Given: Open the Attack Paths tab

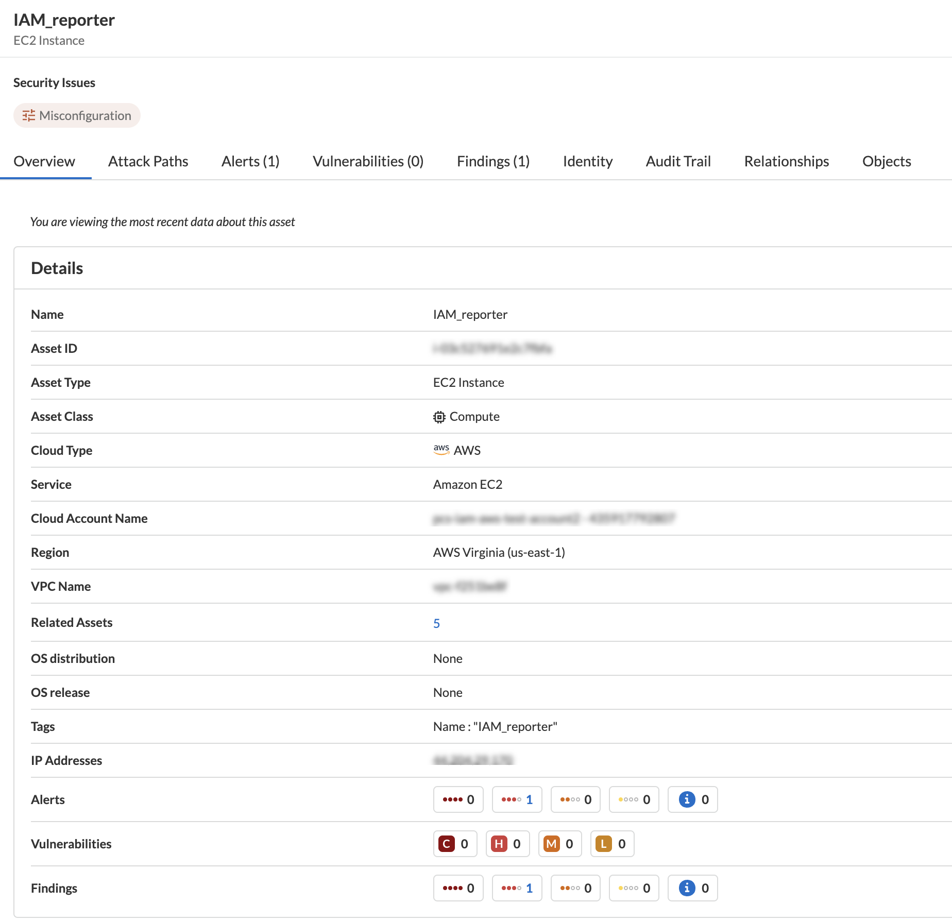Looking at the screenshot, I should 148,161.
